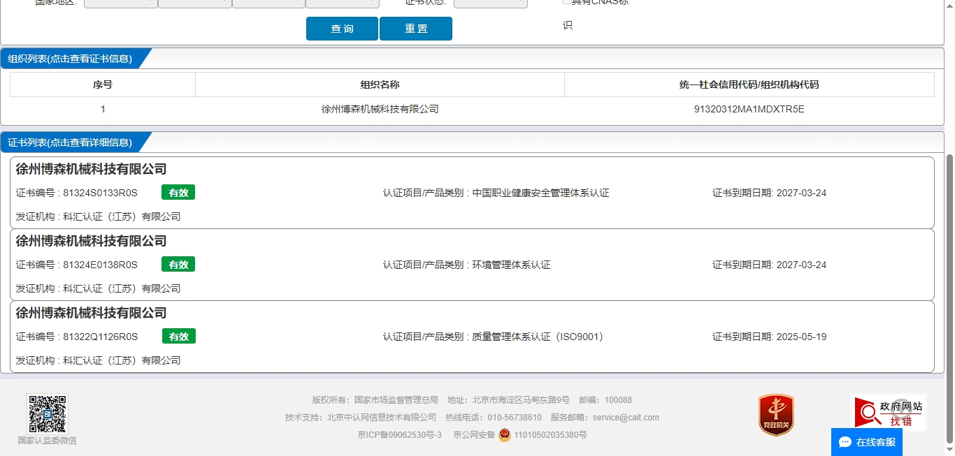955x456 pixels.
Task: Click 中国职业健康安全管理体系认证 certification item text
Action: click(x=540, y=193)
